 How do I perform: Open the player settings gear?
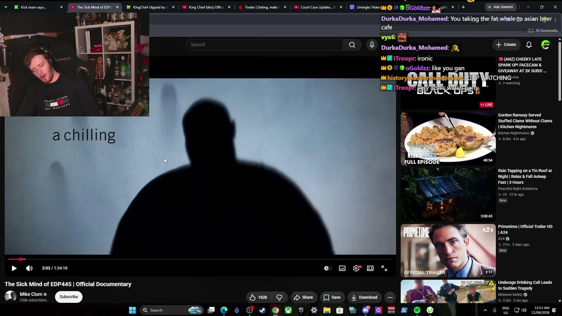tap(356, 268)
